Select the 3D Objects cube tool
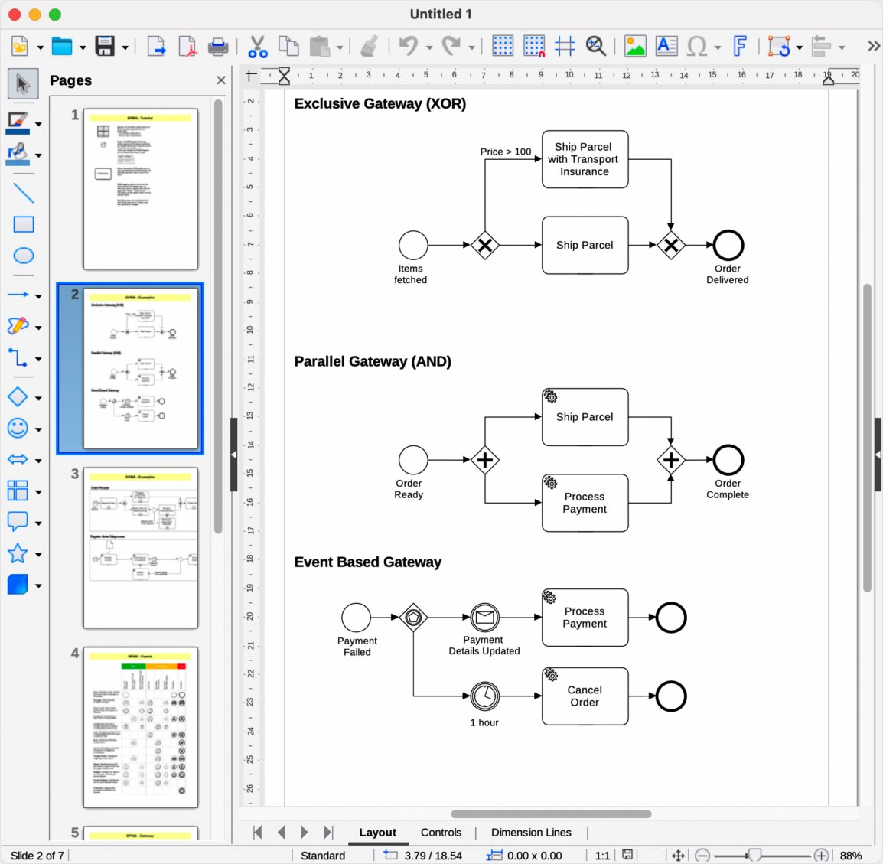Viewport: 883px width, 864px height. coord(18,585)
